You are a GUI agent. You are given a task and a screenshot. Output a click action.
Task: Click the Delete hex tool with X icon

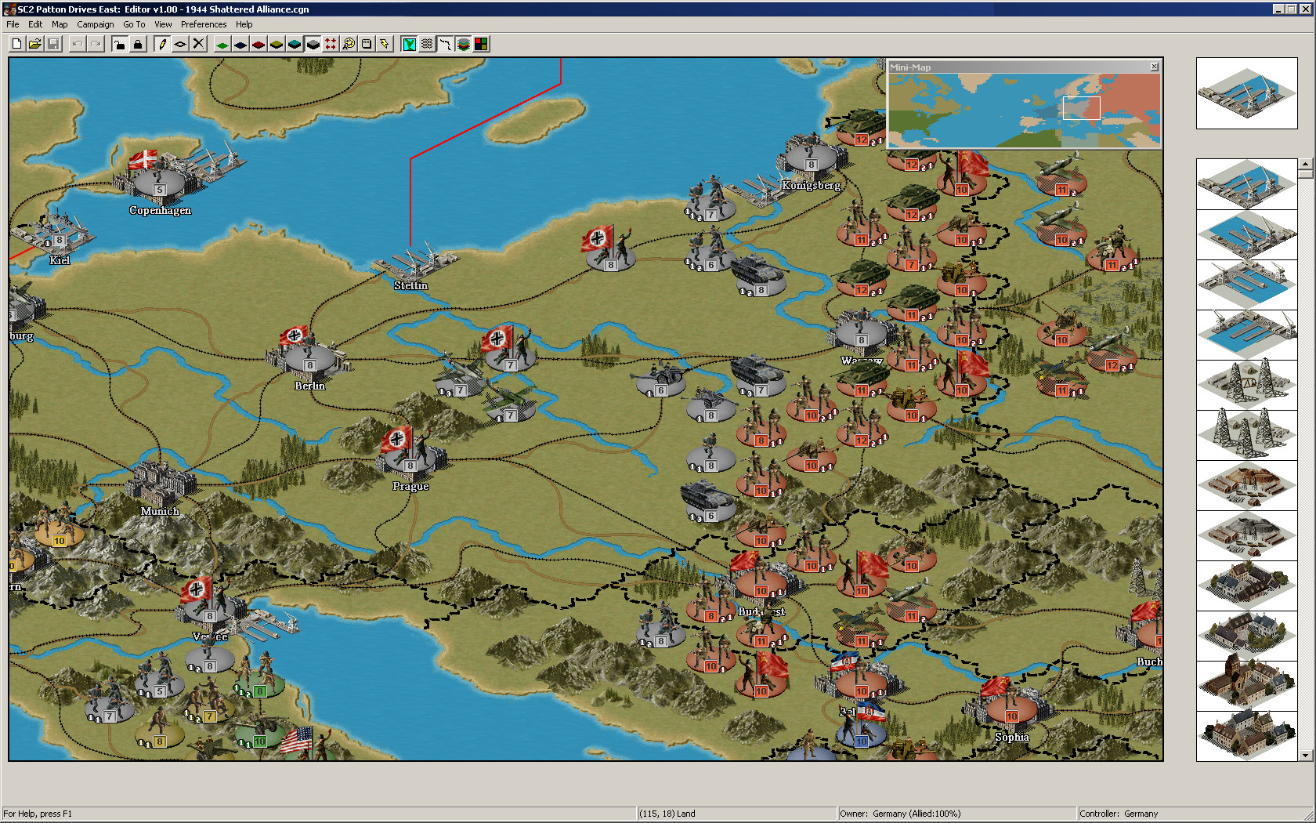click(198, 44)
